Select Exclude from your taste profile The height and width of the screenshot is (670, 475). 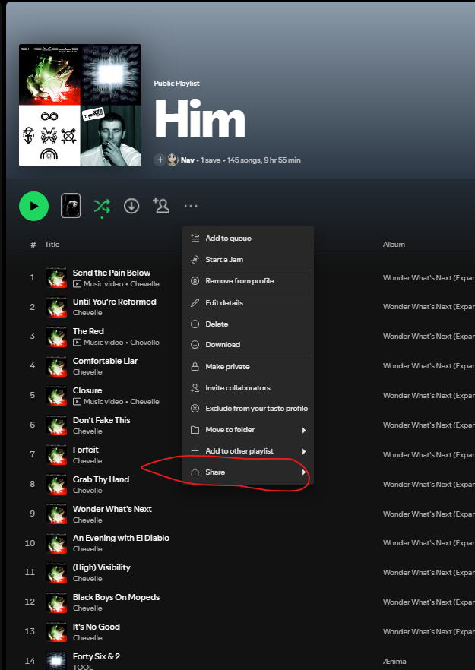[x=249, y=409]
